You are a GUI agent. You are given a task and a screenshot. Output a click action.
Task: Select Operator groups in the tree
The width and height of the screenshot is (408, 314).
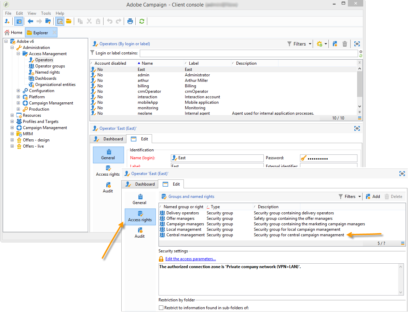pos(50,66)
